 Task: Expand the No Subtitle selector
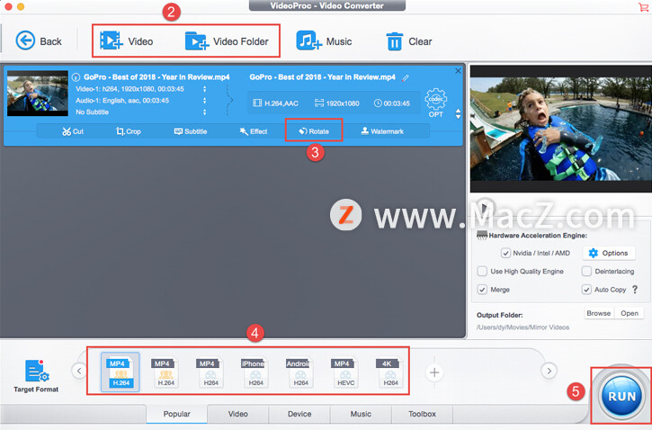point(204,112)
